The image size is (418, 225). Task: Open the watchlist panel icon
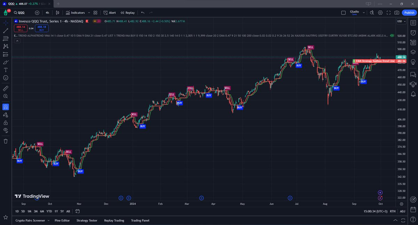(x=413, y=23)
